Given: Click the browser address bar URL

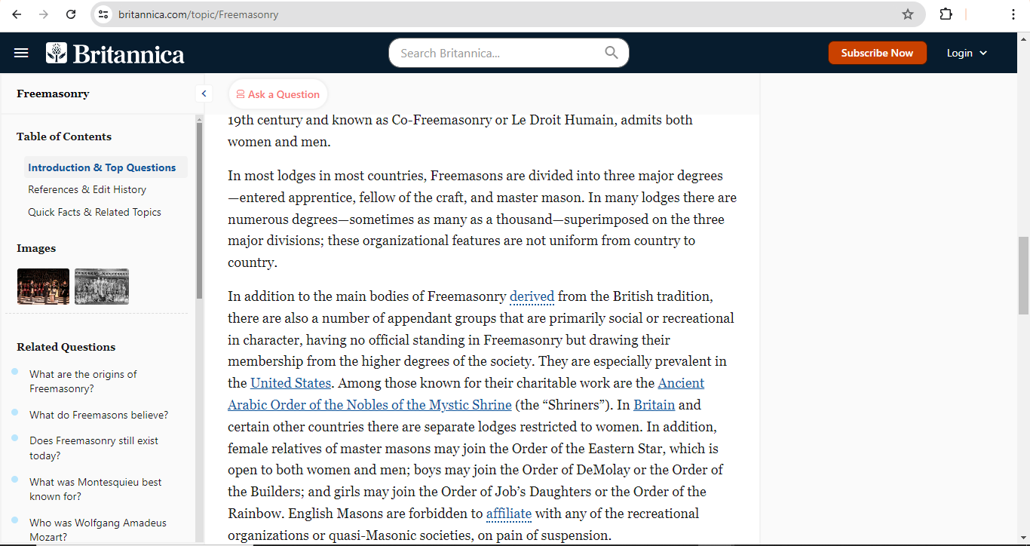Looking at the screenshot, I should (198, 14).
